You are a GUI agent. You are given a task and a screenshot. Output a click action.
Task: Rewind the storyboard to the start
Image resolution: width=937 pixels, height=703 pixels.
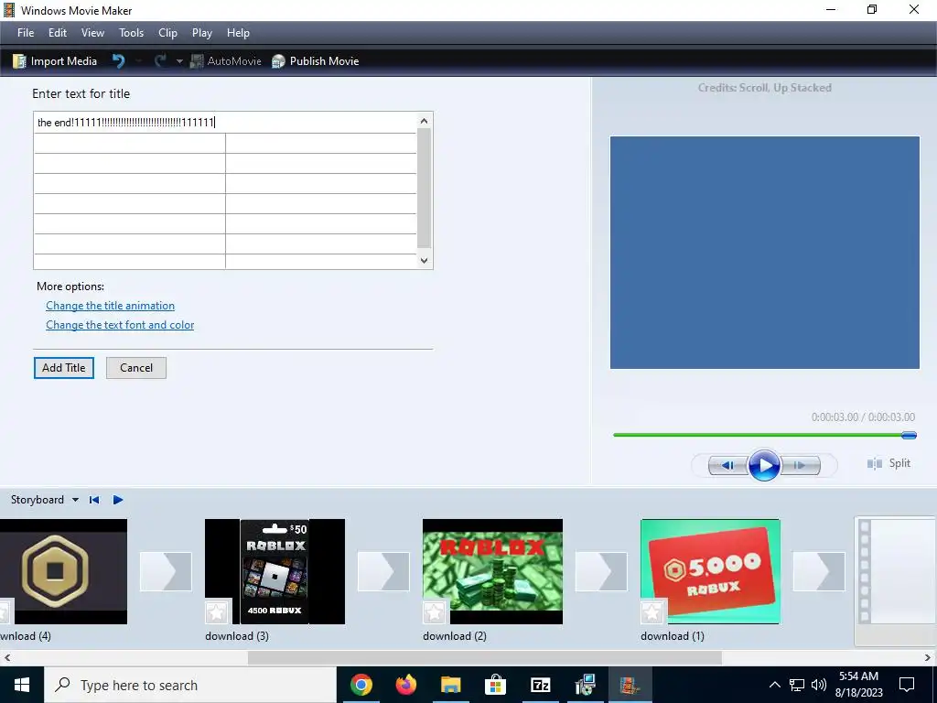click(94, 500)
